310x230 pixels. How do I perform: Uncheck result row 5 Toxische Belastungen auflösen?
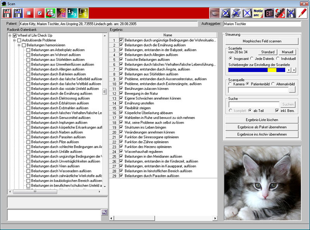tap(121, 60)
